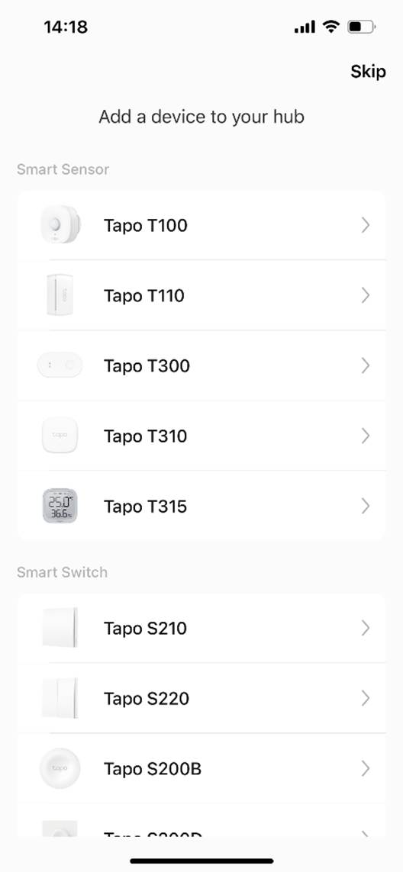Choose the Tapo S200B list entry label
Screen dimensions: 403x872
point(153,769)
